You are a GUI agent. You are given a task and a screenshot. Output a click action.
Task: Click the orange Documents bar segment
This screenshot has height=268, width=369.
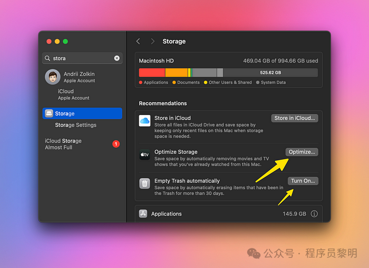click(177, 73)
